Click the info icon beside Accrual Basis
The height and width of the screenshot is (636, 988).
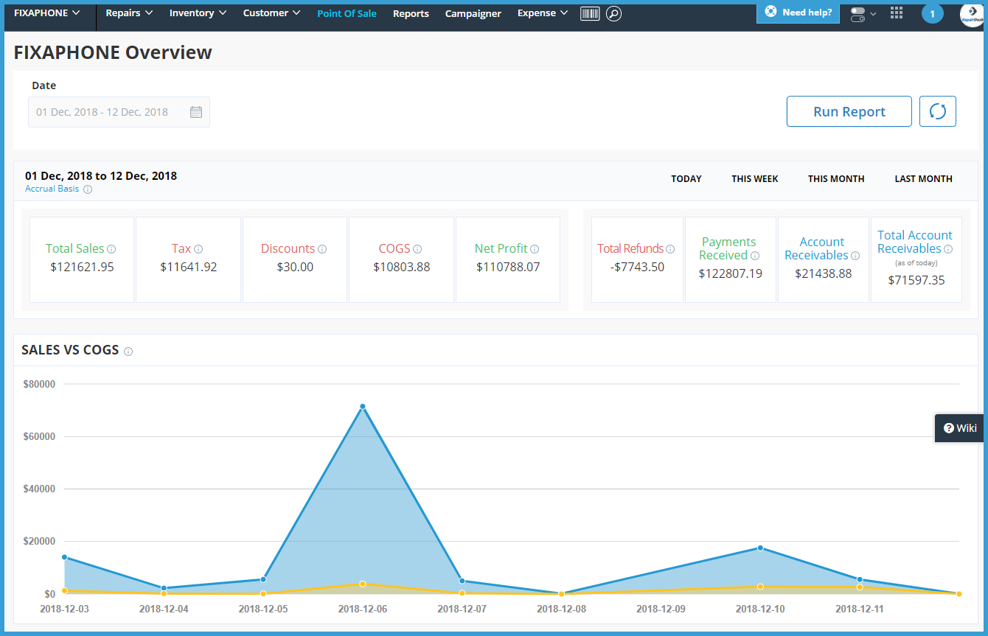coord(88,189)
